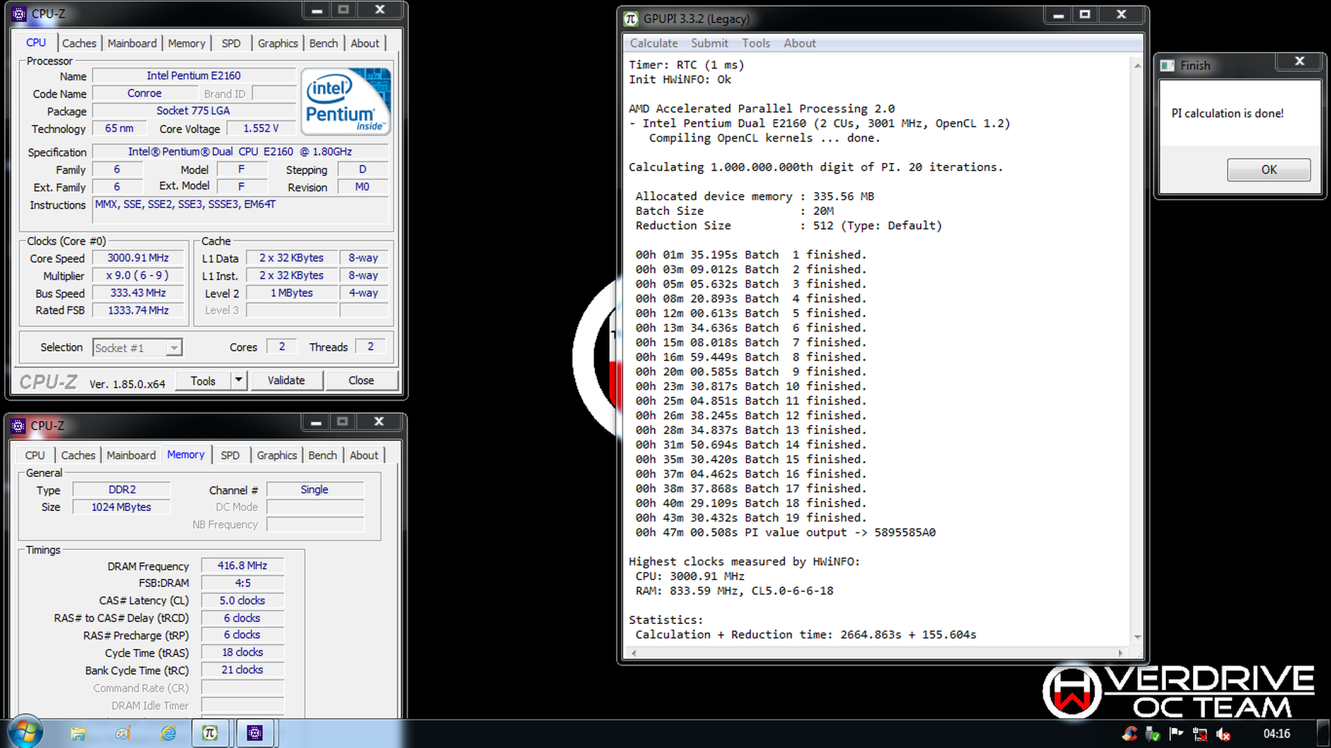Switch to CPU tab in lower CPU-Z window
This screenshot has height=748, width=1331.
35,455
